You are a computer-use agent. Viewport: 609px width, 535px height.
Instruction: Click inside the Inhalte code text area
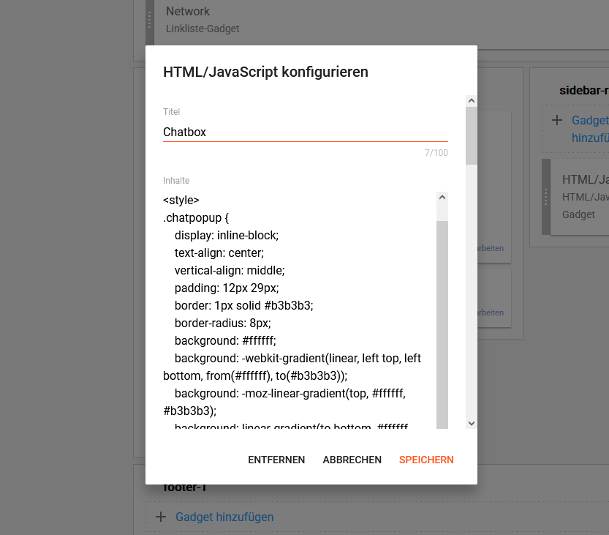point(292,307)
